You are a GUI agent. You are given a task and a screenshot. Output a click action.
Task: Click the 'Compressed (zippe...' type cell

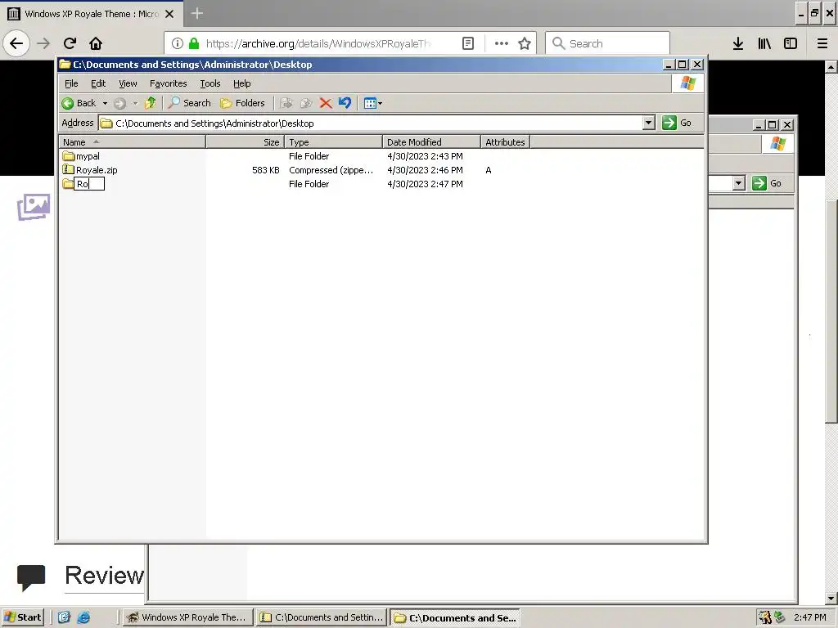pyautogui.click(x=331, y=170)
